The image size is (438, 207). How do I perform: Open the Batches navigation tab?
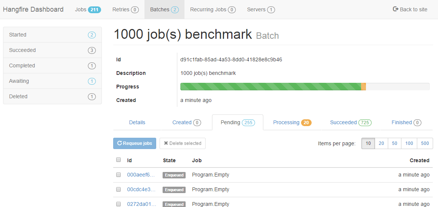coord(164,9)
